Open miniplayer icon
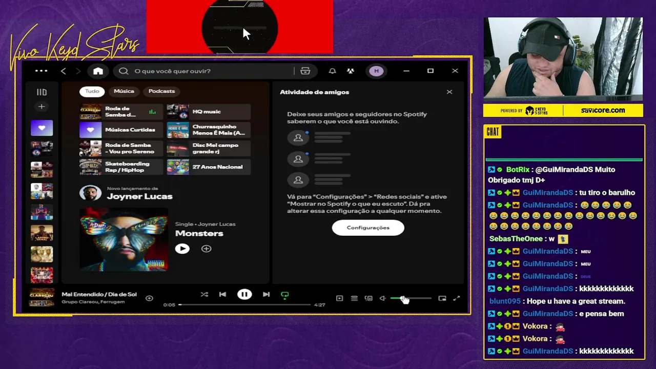Screen dimensions: 656x369 click(442, 298)
